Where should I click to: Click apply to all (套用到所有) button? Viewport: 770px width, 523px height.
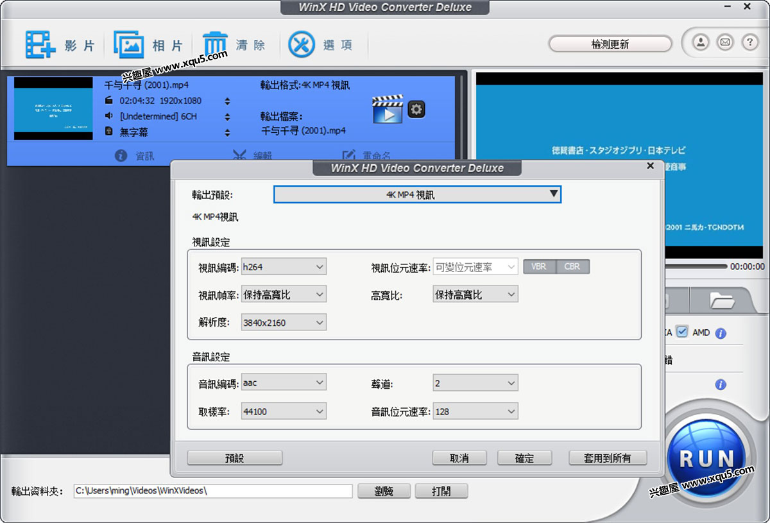[608, 458]
